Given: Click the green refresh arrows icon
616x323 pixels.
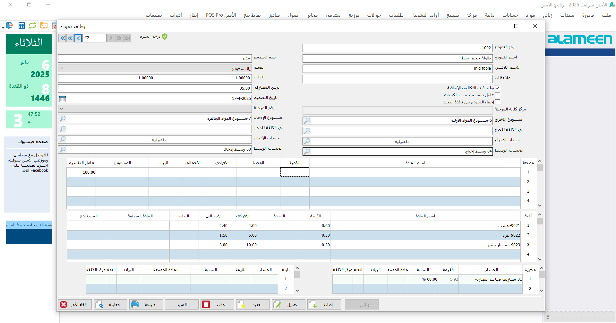Looking at the screenshot, I should [32, 26].
